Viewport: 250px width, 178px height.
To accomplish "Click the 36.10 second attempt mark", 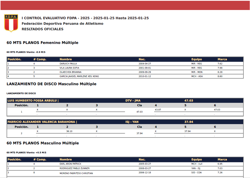I will [x=69, y=131].
